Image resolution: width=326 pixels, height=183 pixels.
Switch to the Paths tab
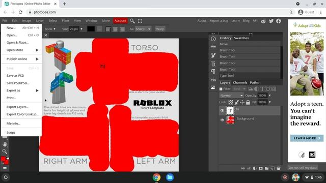254,82
